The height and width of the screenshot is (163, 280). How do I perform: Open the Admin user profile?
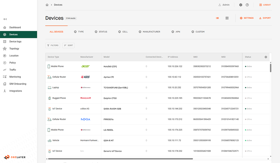224,5
